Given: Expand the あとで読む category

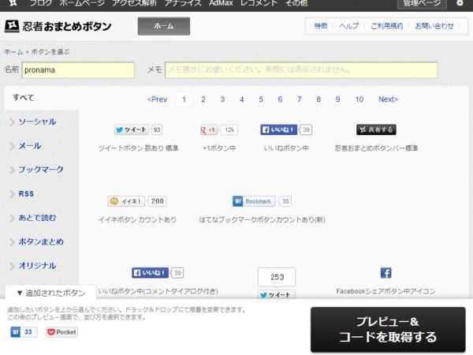Looking at the screenshot, I should tap(37, 218).
